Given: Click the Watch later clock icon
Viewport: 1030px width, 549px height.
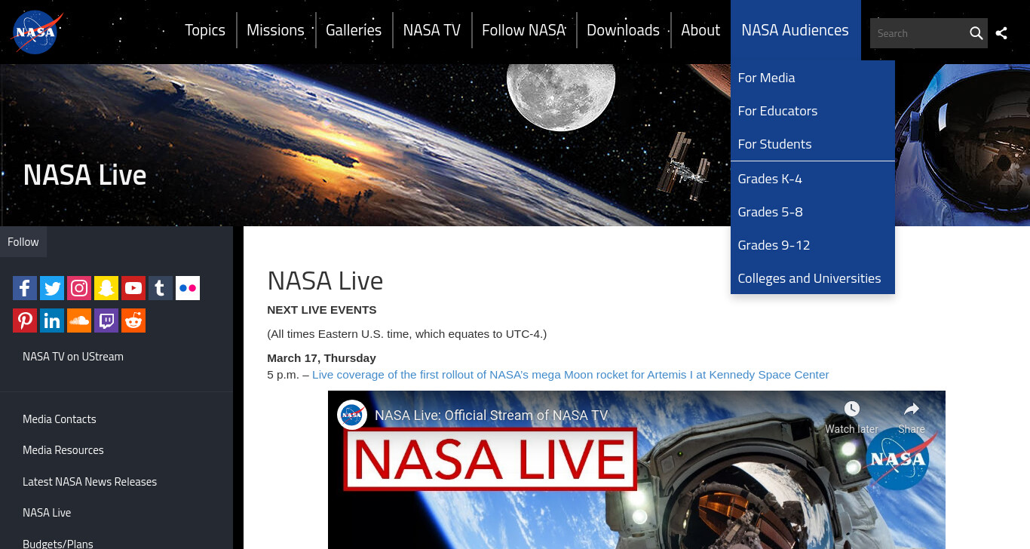Looking at the screenshot, I should pos(852,409).
